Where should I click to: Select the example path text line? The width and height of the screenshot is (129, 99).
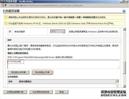pyautogui.click(x=40, y=57)
